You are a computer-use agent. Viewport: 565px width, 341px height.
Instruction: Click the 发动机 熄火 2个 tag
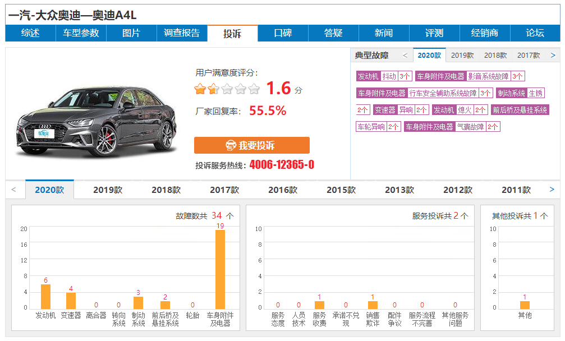pyautogui.click(x=460, y=110)
